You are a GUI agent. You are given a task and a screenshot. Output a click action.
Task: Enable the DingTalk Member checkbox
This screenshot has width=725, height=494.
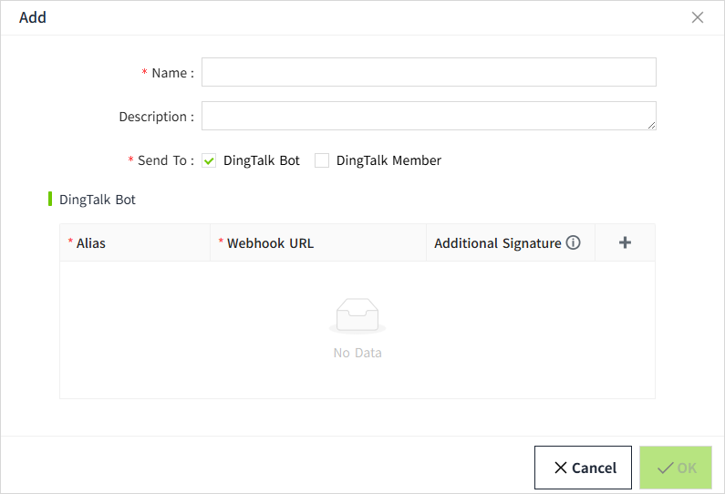(322, 160)
